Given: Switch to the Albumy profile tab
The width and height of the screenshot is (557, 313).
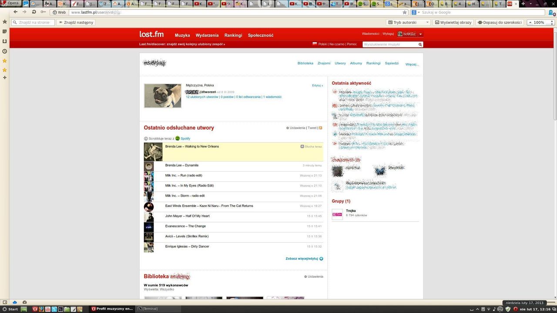Looking at the screenshot, I should point(356,63).
